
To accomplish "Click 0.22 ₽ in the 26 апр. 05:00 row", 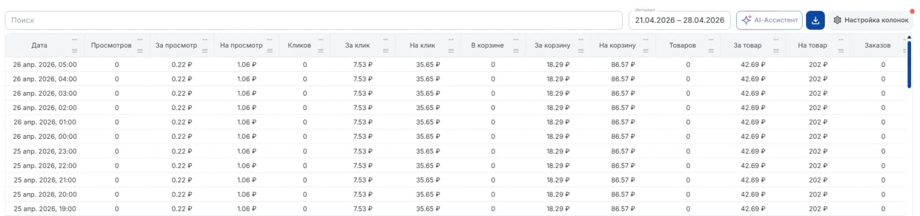I will tap(181, 64).
